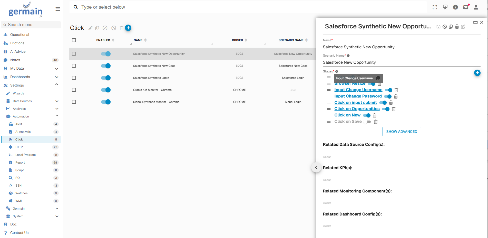The height and width of the screenshot is (238, 488).
Task: Collapse the sidebar with the hamburger icon
Action: (x=58, y=9)
